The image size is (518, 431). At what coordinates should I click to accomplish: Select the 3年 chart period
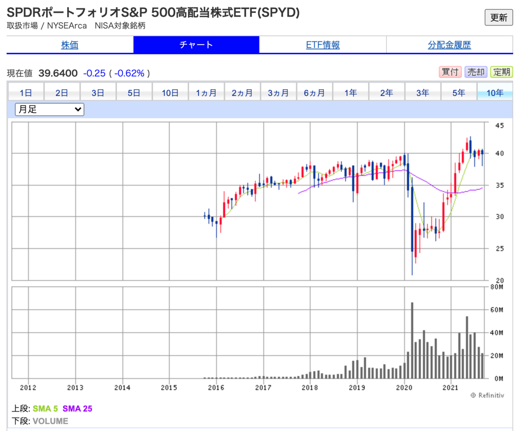[x=423, y=93]
